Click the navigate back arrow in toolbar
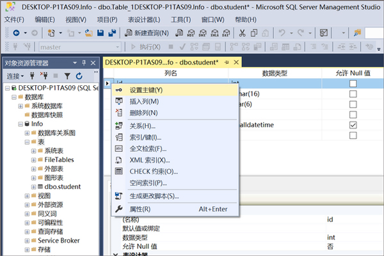384x256 pixels. click(x=15, y=33)
